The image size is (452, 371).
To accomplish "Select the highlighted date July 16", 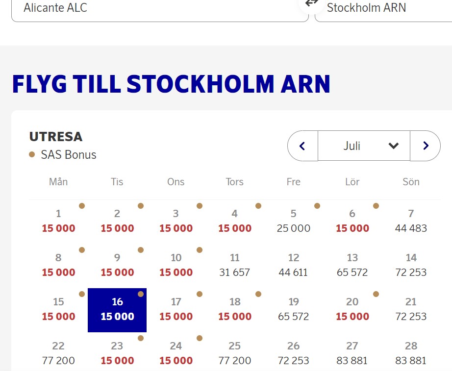I will pyautogui.click(x=117, y=309).
